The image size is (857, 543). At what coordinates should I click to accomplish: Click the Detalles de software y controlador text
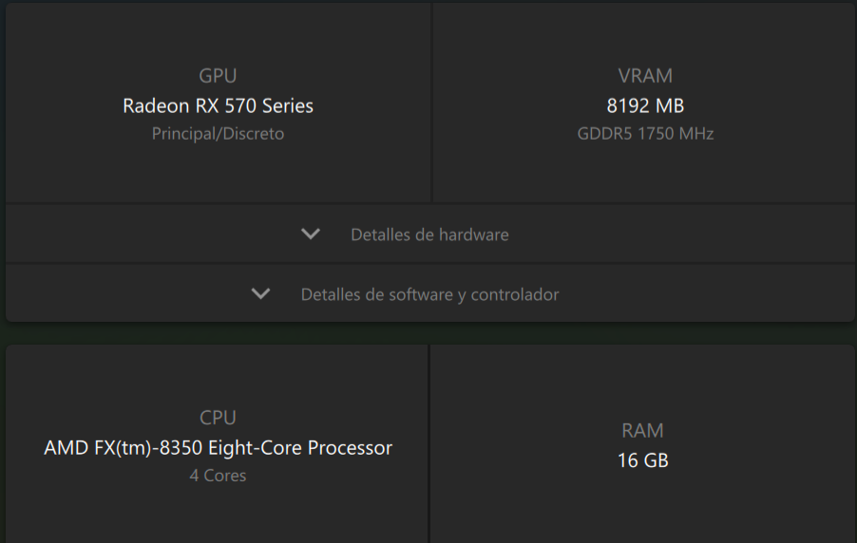429,294
